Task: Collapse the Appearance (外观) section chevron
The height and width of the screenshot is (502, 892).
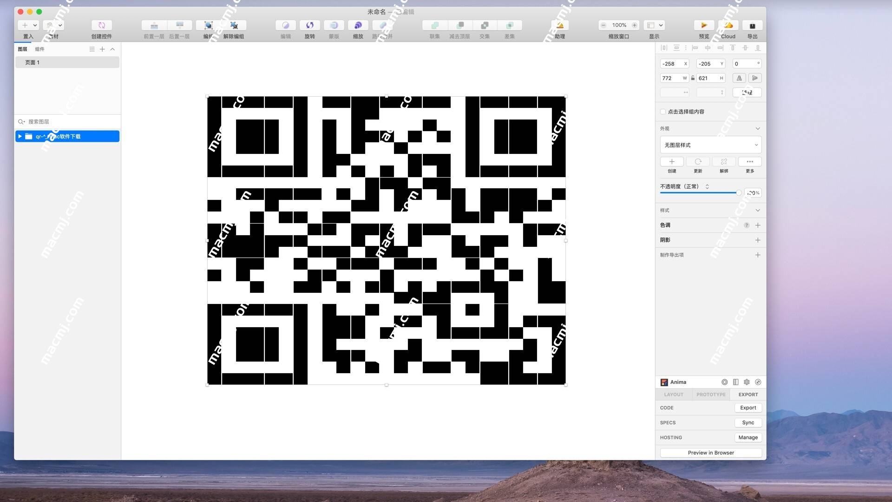Action: point(758,129)
